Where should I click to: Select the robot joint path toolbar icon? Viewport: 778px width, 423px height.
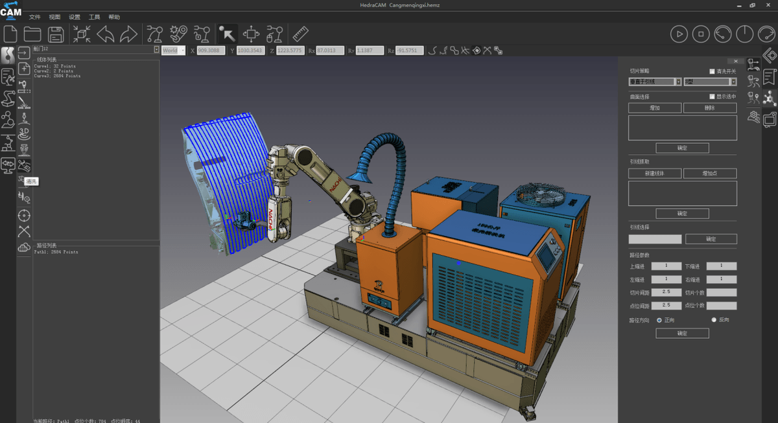tap(154, 34)
